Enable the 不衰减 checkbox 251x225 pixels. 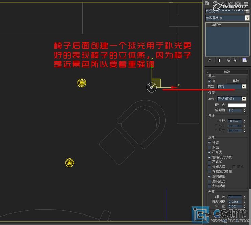[209, 162]
